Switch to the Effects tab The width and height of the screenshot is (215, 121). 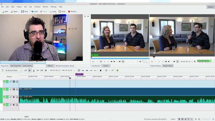pos(50,66)
